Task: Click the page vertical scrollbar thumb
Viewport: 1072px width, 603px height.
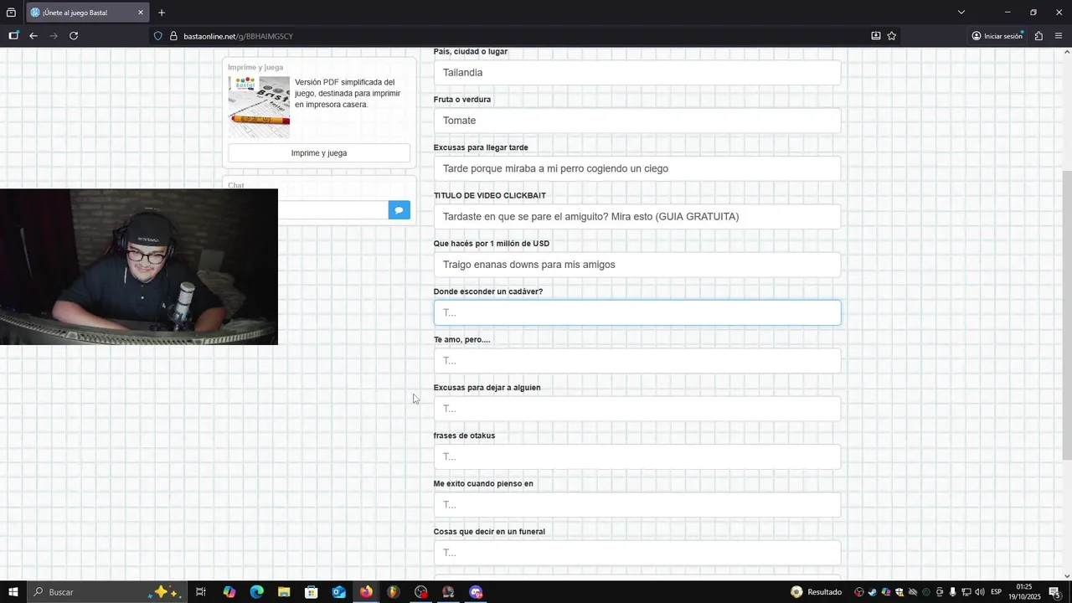Action: 1067,315
